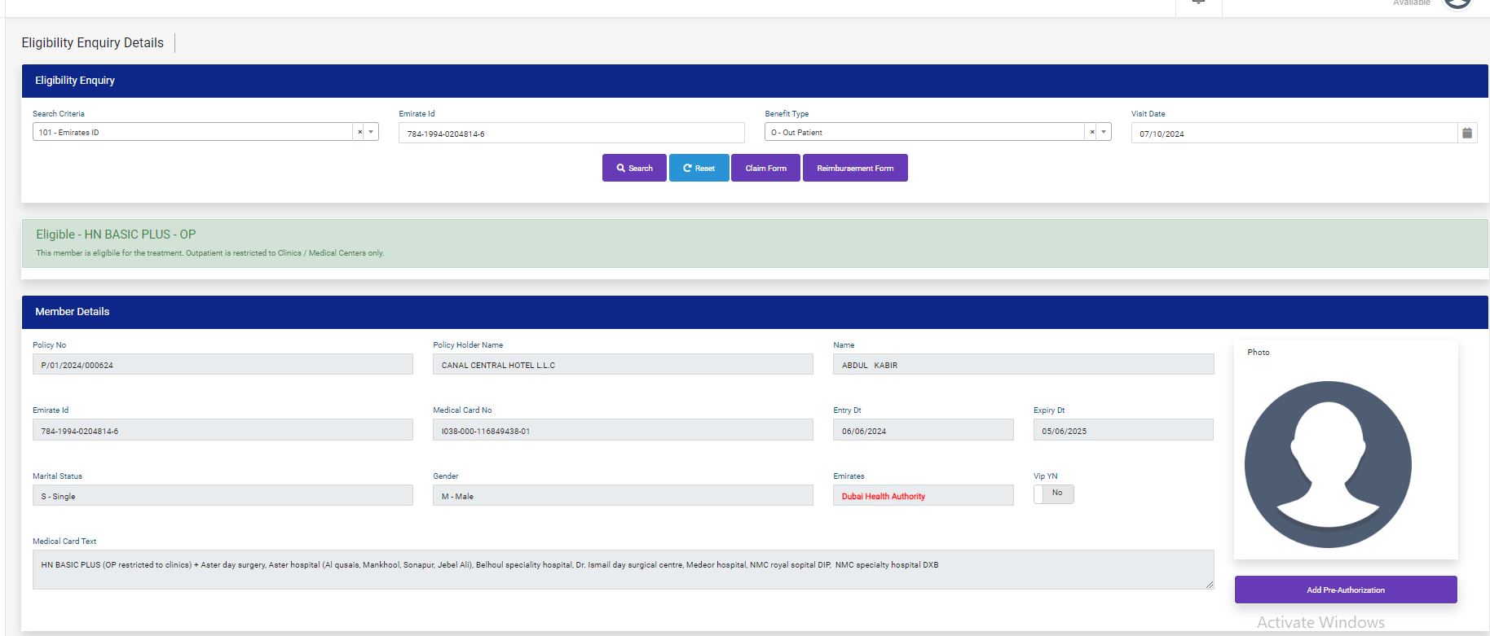Image resolution: width=1490 pixels, height=636 pixels.
Task: Open the Visit Date calendar picker icon
Action: tap(1467, 133)
